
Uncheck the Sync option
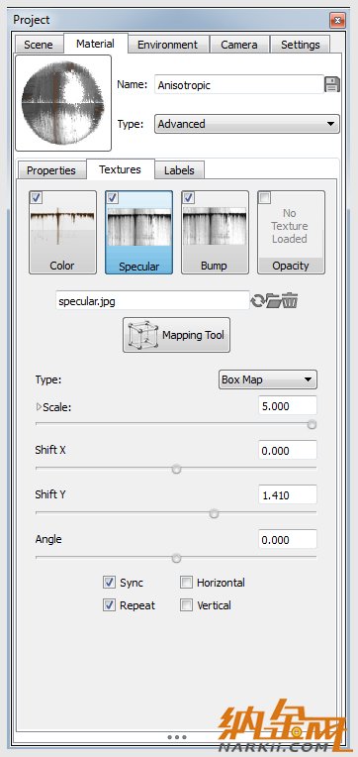[x=110, y=583]
